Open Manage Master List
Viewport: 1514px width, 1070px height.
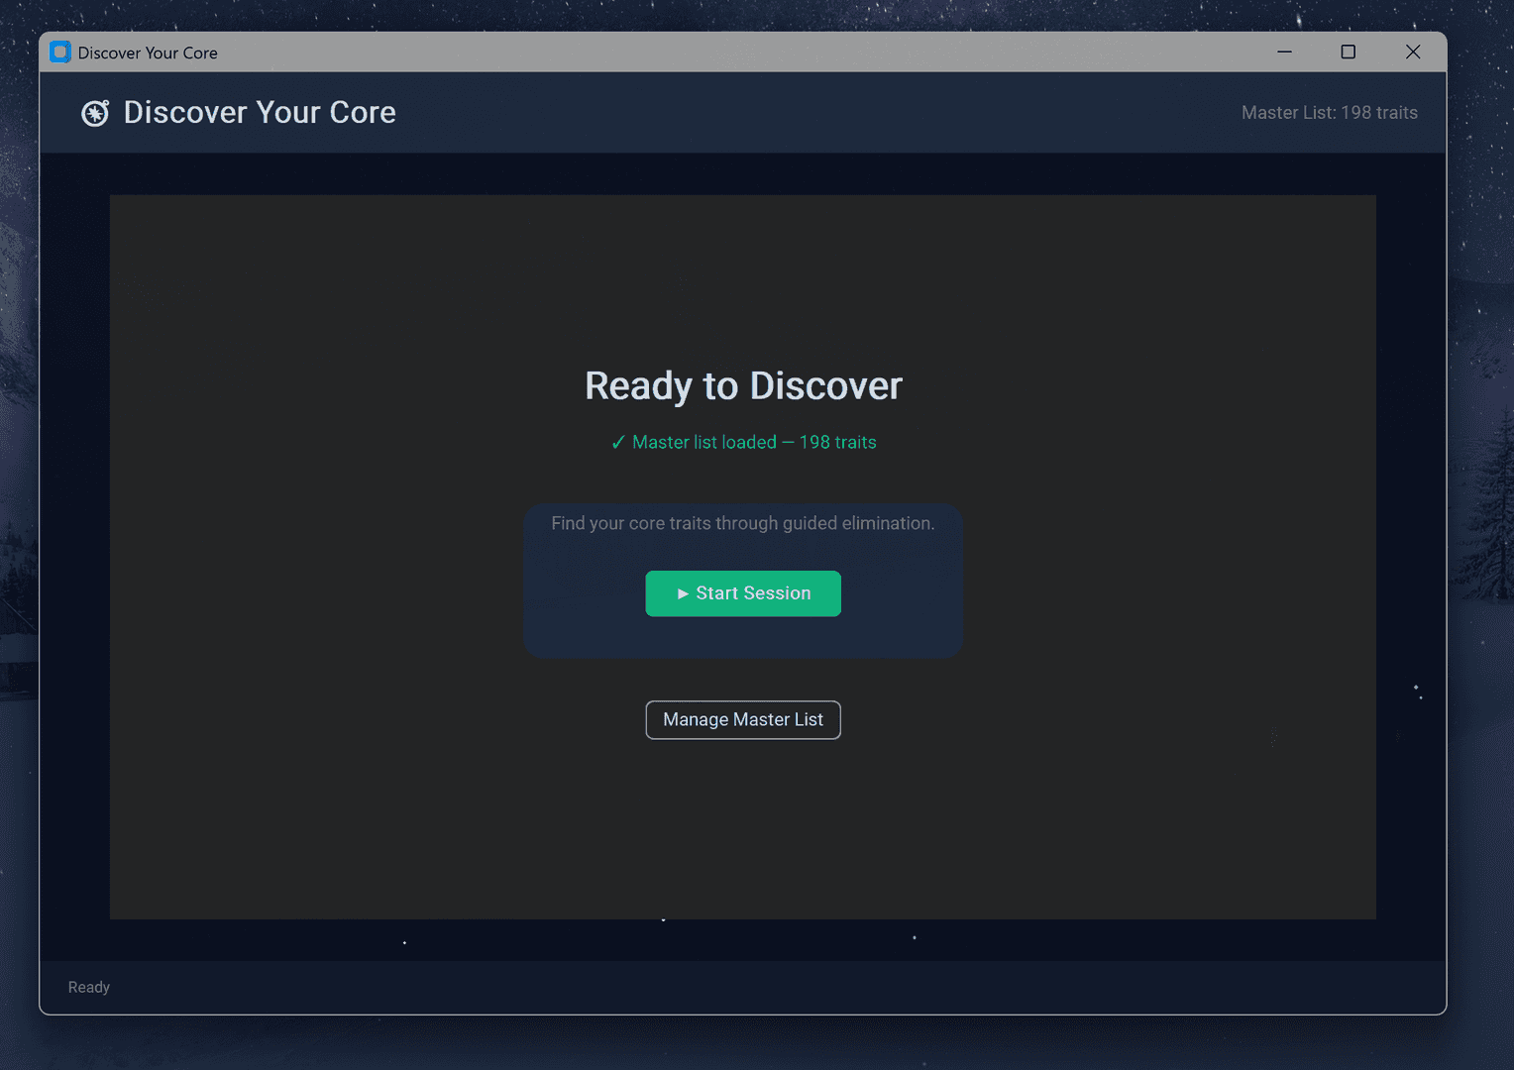pos(743,720)
